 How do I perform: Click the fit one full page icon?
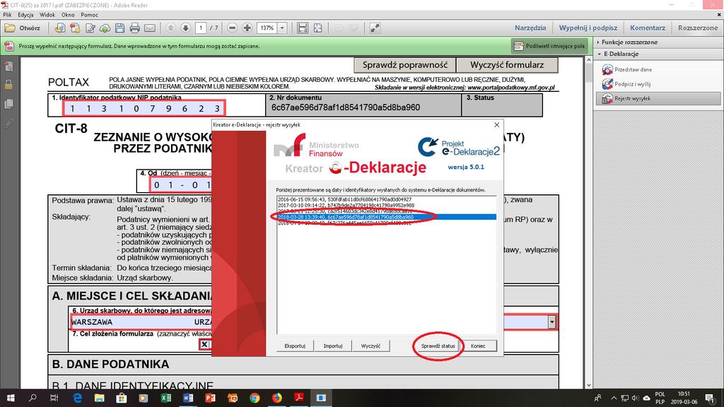(317, 28)
